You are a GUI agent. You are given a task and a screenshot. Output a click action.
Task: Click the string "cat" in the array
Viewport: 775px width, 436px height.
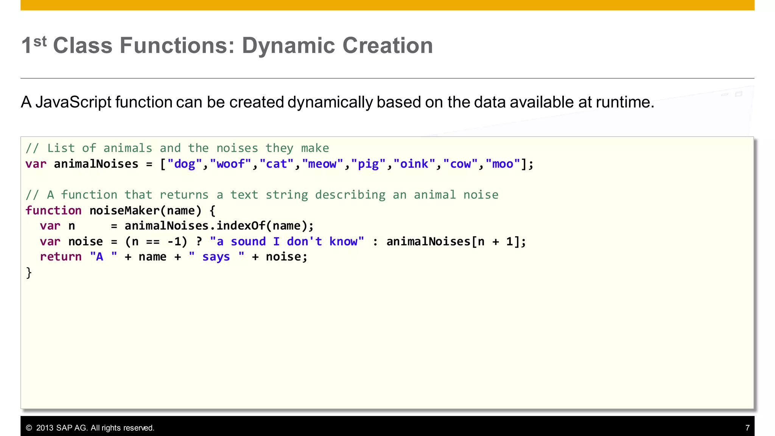tap(277, 164)
